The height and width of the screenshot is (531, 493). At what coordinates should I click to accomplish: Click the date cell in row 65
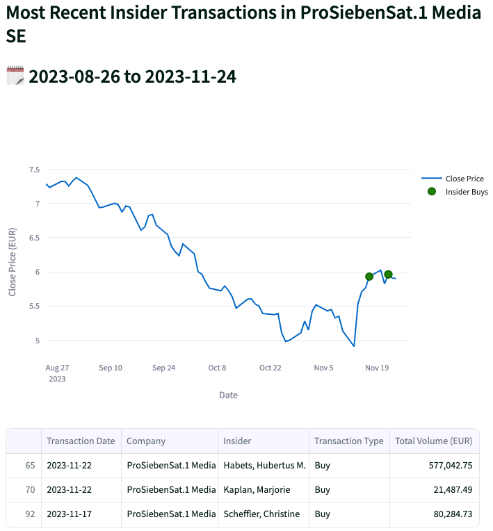(81, 466)
